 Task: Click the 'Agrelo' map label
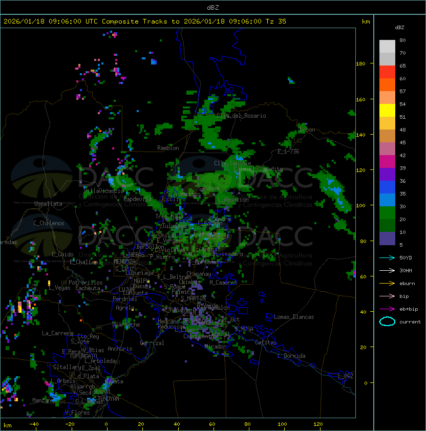tap(125, 308)
